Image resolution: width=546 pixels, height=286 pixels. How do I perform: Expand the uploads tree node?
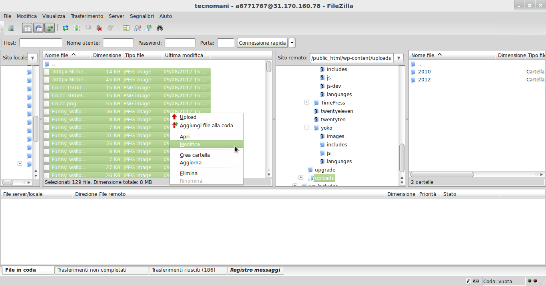(x=301, y=178)
